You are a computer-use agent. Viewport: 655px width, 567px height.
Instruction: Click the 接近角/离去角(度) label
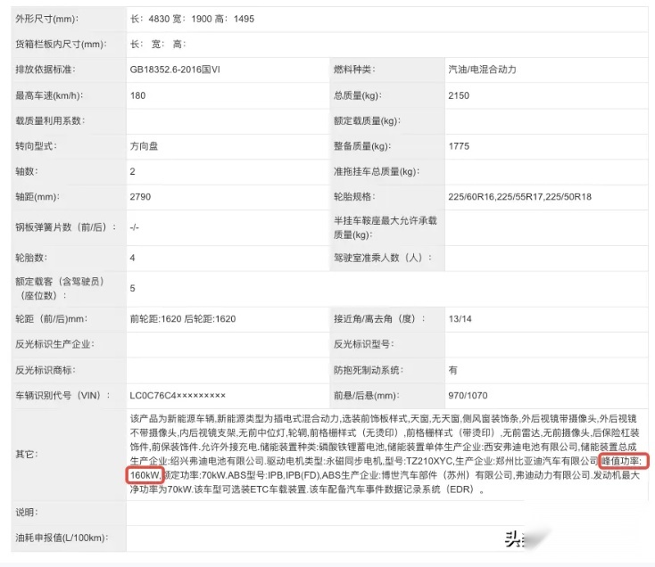coord(379,319)
